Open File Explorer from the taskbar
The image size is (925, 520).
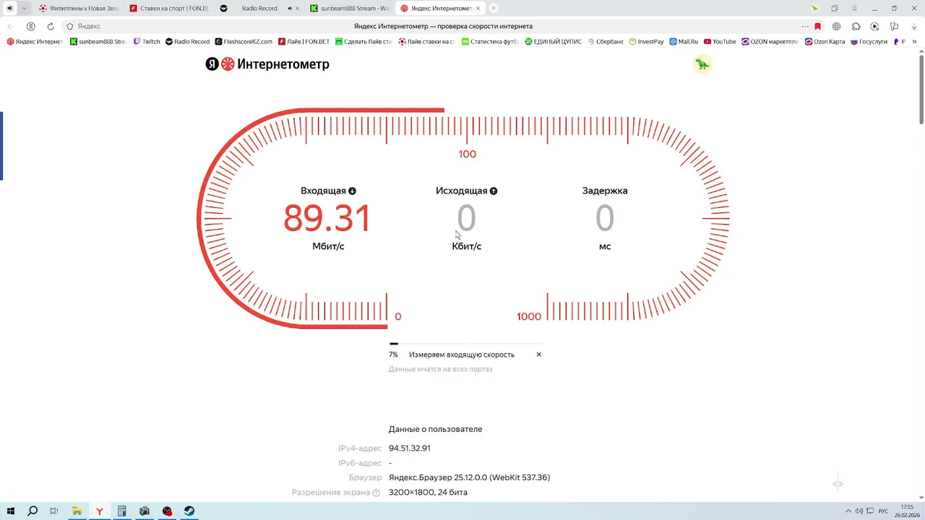77,511
